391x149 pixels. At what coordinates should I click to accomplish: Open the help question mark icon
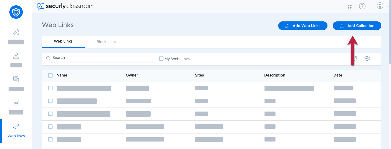(x=362, y=6)
